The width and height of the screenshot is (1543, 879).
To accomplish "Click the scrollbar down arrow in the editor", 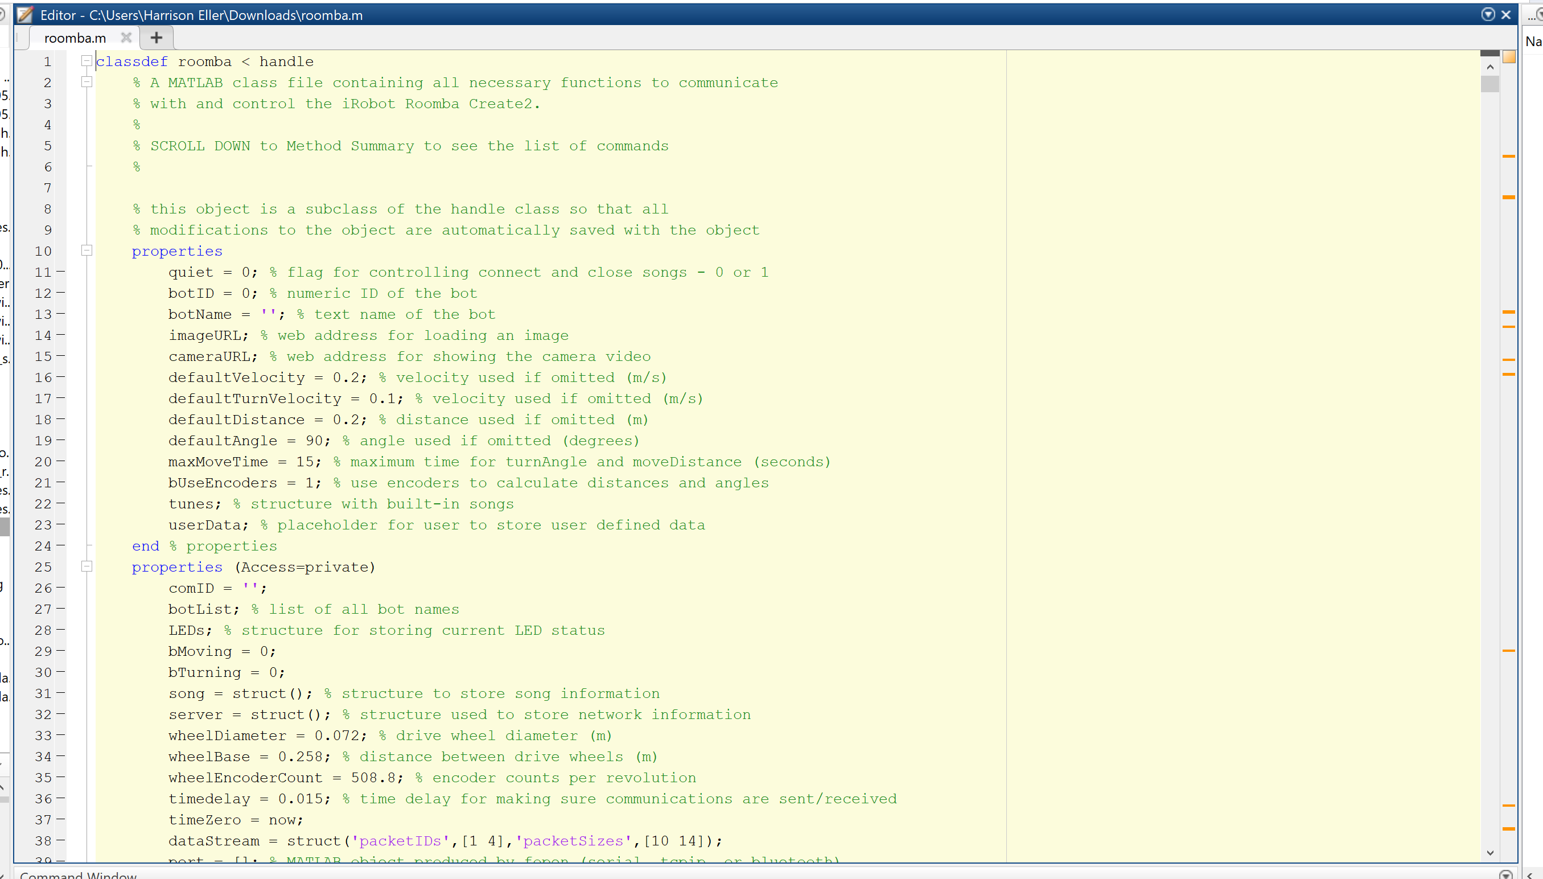I will pyautogui.click(x=1490, y=852).
